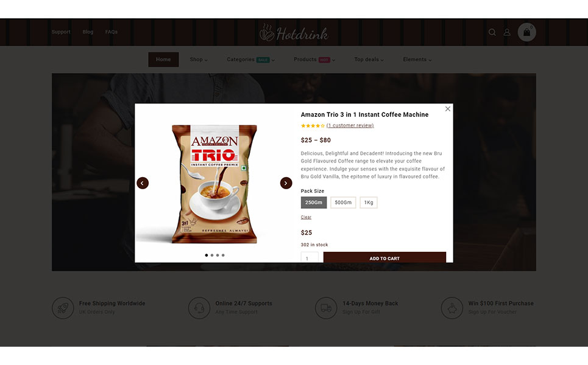Expand the Shop dropdown menu

pos(199,60)
